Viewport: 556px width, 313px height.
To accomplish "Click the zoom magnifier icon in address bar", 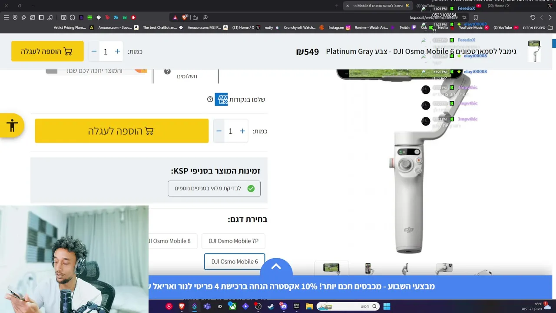I will click(205, 17).
